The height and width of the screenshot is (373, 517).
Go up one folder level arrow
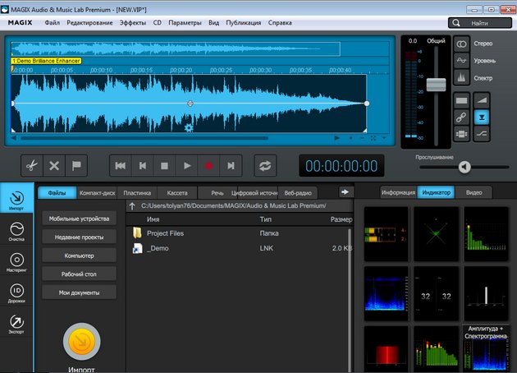click(132, 205)
